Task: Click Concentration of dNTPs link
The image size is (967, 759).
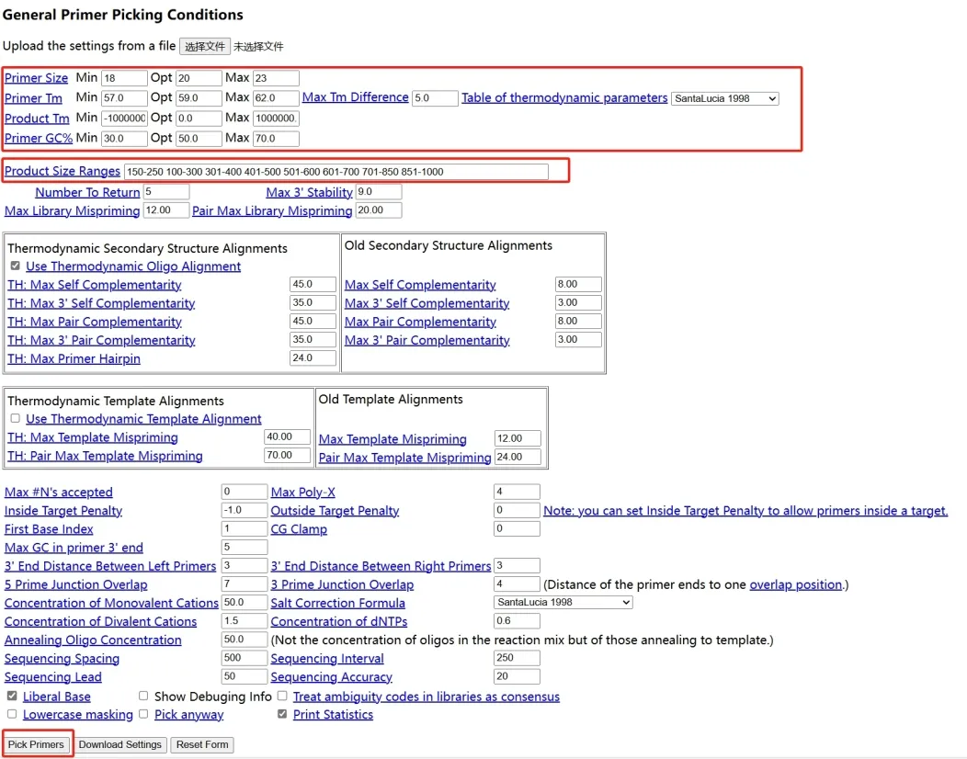Action: coord(339,621)
